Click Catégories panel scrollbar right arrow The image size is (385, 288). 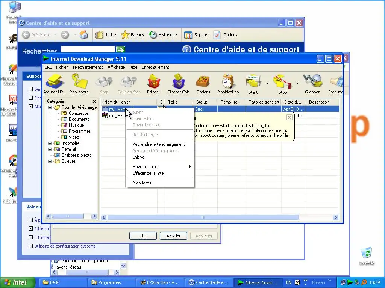(x=94, y=216)
